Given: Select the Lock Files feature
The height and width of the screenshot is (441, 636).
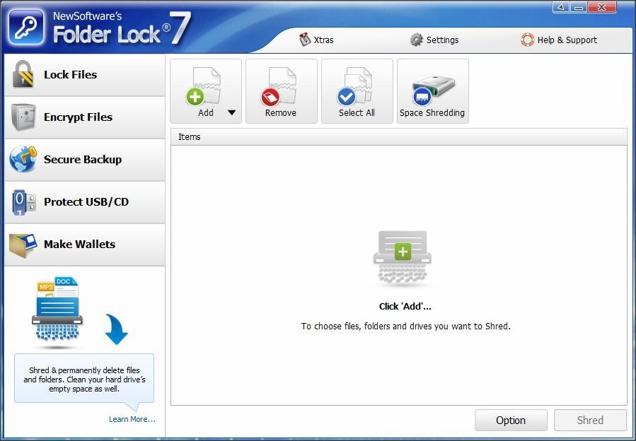Looking at the screenshot, I should [x=71, y=74].
